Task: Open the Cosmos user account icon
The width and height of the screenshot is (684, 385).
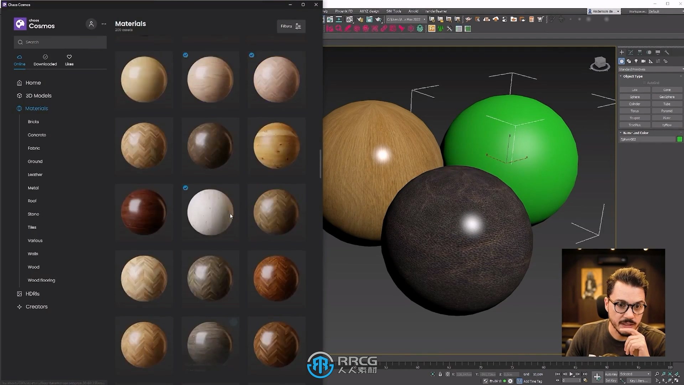Action: [91, 24]
